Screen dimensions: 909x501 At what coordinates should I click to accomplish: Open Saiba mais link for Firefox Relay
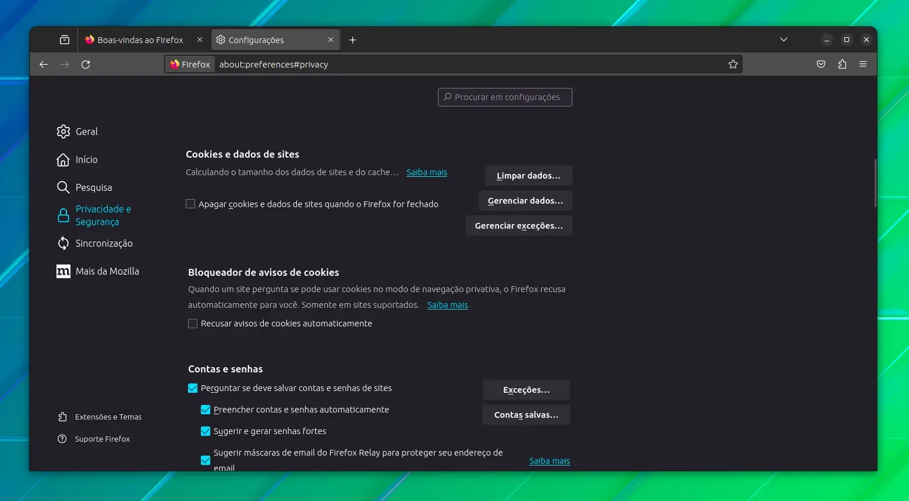[x=550, y=461]
